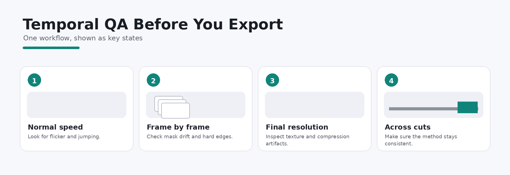Viewport: 510px width, 175px height.
Task: Open the Normal speed heading
Action: pyautogui.click(x=55, y=127)
